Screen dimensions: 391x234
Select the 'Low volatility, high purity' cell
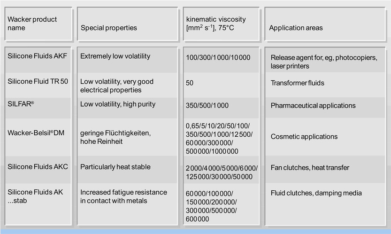(127, 108)
